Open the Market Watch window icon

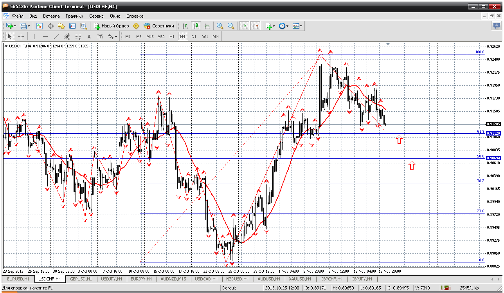tap(40, 26)
